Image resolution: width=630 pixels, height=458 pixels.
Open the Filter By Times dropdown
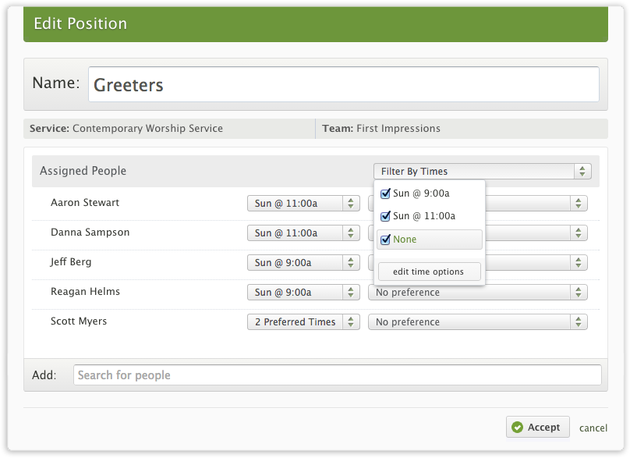(482, 172)
